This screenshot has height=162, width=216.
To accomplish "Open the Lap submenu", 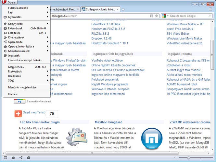I will click(x=26, y=12).
